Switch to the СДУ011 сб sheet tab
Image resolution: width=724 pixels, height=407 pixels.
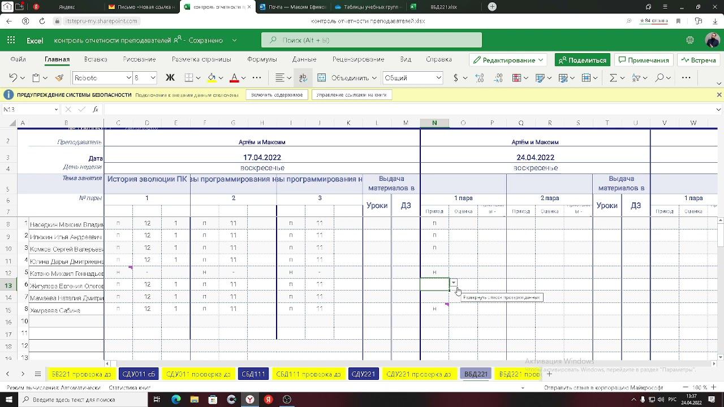[139, 374]
